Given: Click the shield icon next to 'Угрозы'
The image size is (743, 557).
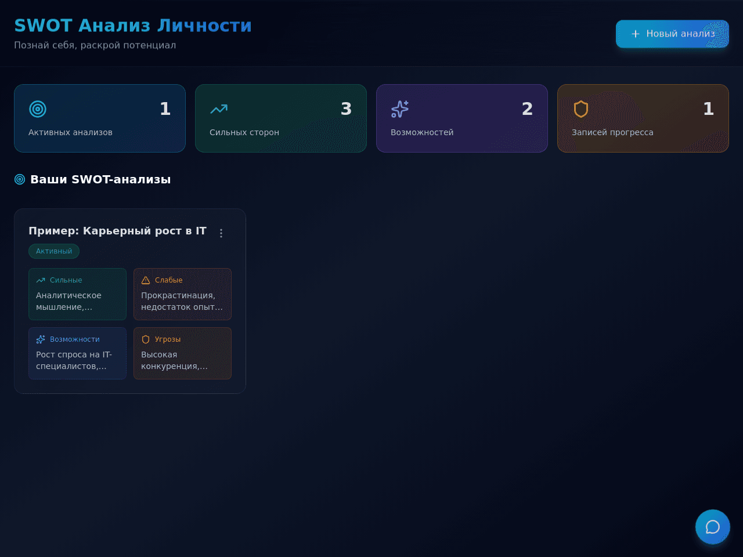Looking at the screenshot, I should pos(146,339).
